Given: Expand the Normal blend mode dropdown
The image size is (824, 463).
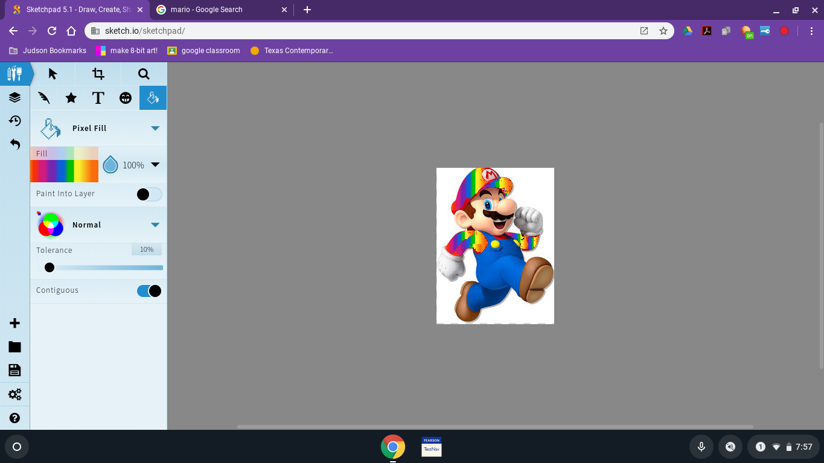Looking at the screenshot, I should [x=155, y=225].
